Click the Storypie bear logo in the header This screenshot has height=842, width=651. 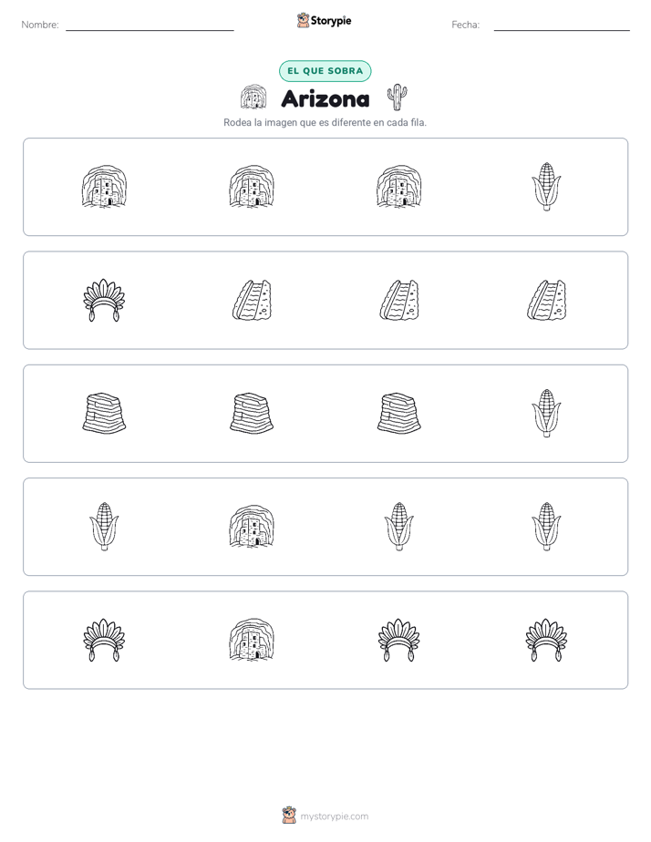(304, 20)
